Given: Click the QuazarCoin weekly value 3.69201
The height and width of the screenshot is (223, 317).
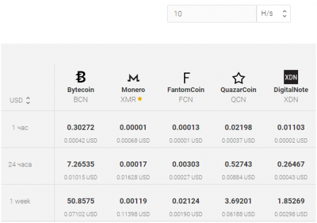Looking at the screenshot, I should [x=238, y=201].
